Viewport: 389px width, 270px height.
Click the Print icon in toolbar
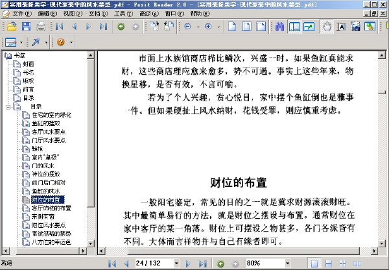[41, 27]
